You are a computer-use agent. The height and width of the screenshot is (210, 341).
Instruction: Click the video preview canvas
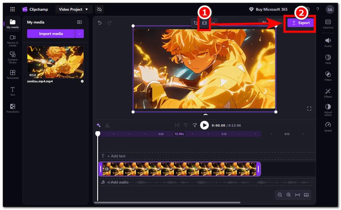tap(205, 69)
